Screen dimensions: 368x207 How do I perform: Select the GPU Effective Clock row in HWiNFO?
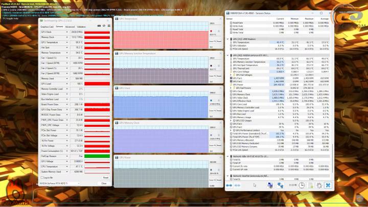280,101
